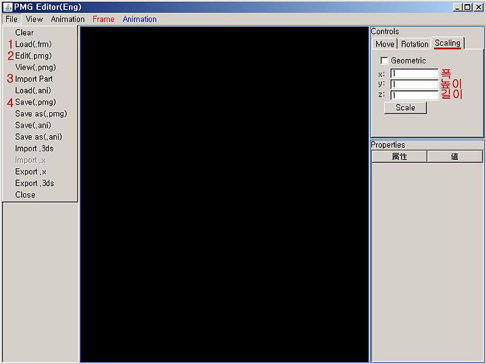The image size is (486, 364).
Task: Open the red Frame menu
Action: 103,19
